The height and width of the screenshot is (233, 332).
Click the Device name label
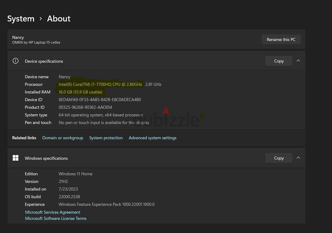37,77
